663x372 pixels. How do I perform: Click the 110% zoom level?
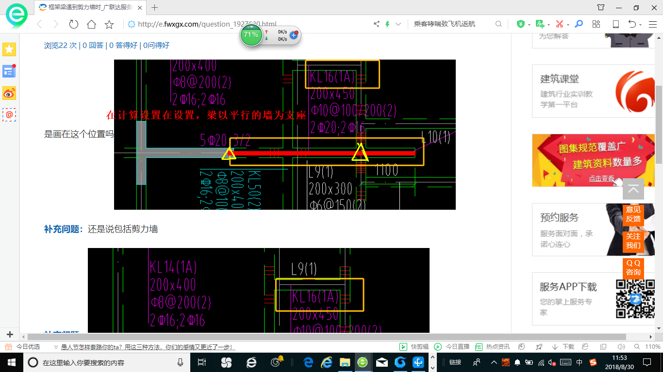click(653, 347)
